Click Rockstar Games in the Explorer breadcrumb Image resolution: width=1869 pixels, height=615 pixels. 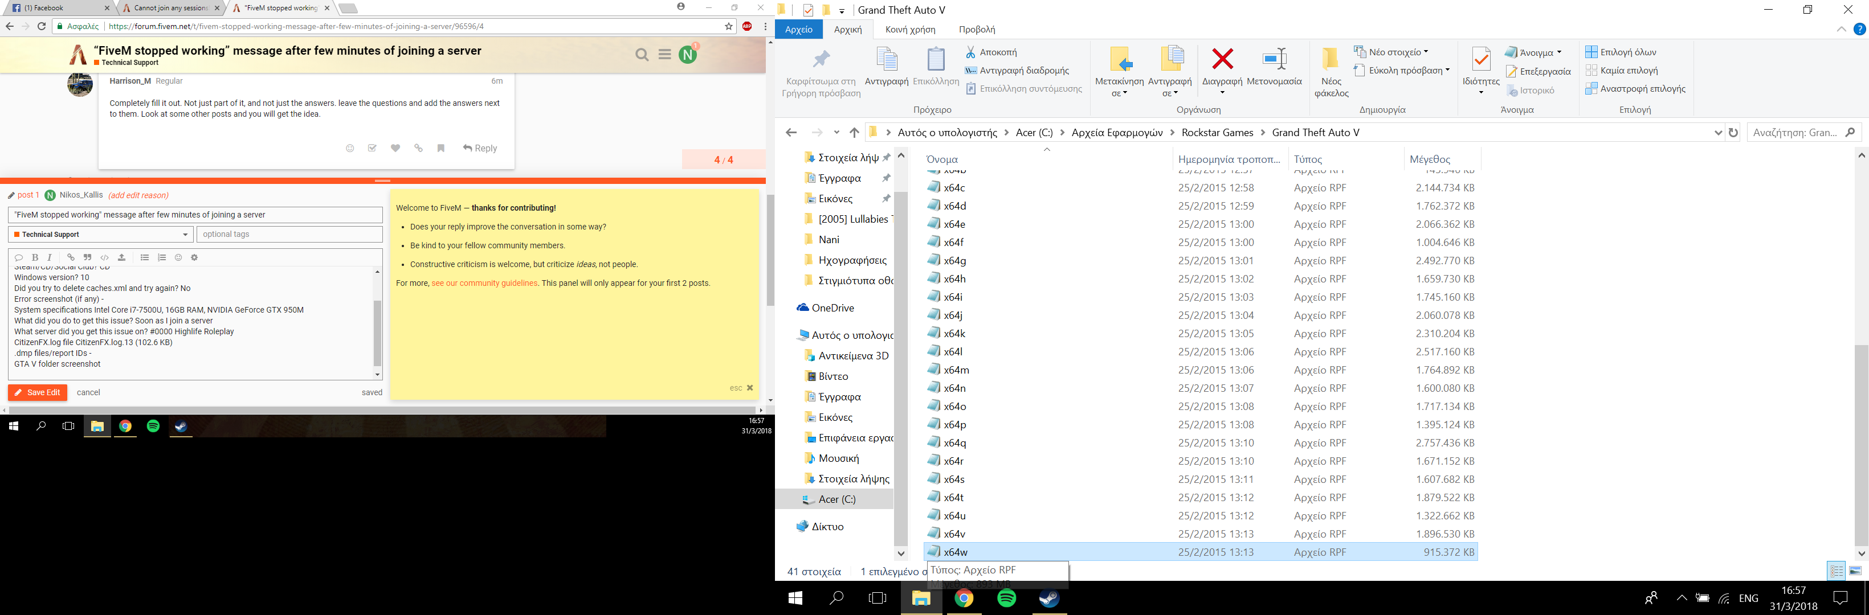pyautogui.click(x=1217, y=132)
